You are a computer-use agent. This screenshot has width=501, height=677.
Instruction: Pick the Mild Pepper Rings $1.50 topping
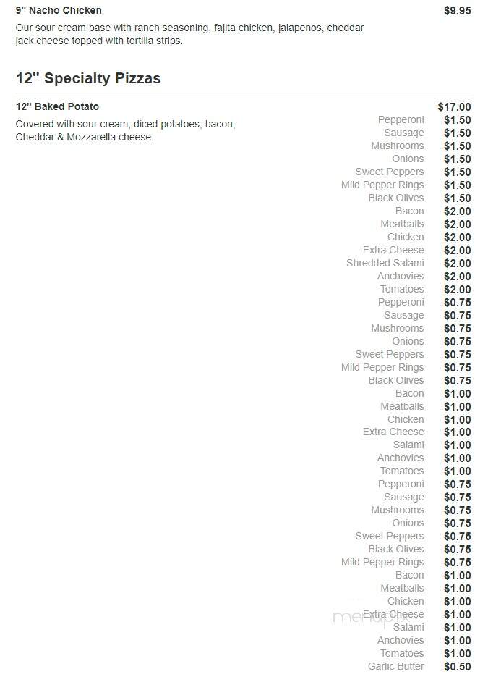382,185
